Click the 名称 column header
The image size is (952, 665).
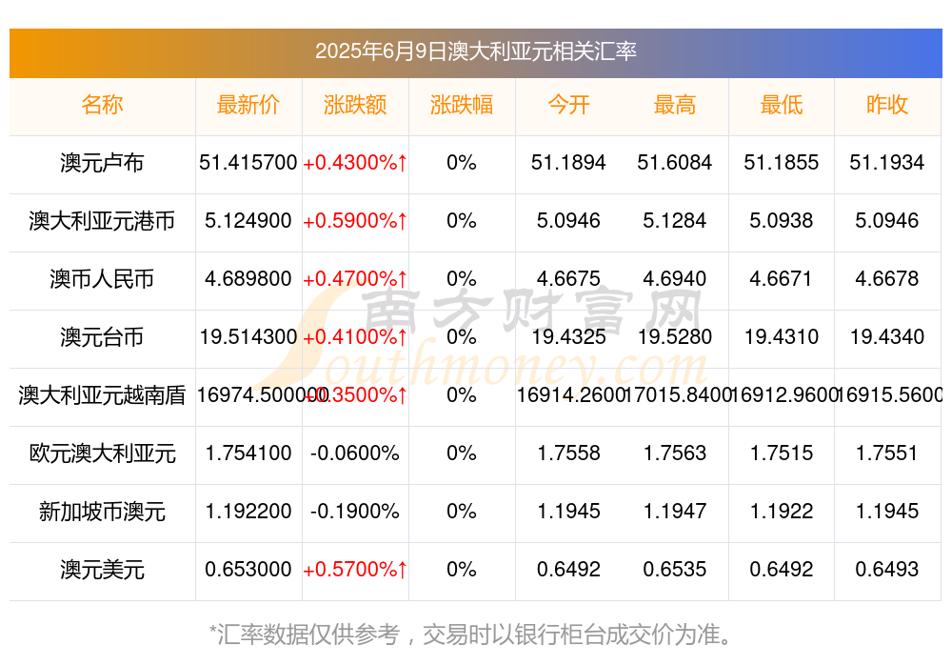[102, 105]
